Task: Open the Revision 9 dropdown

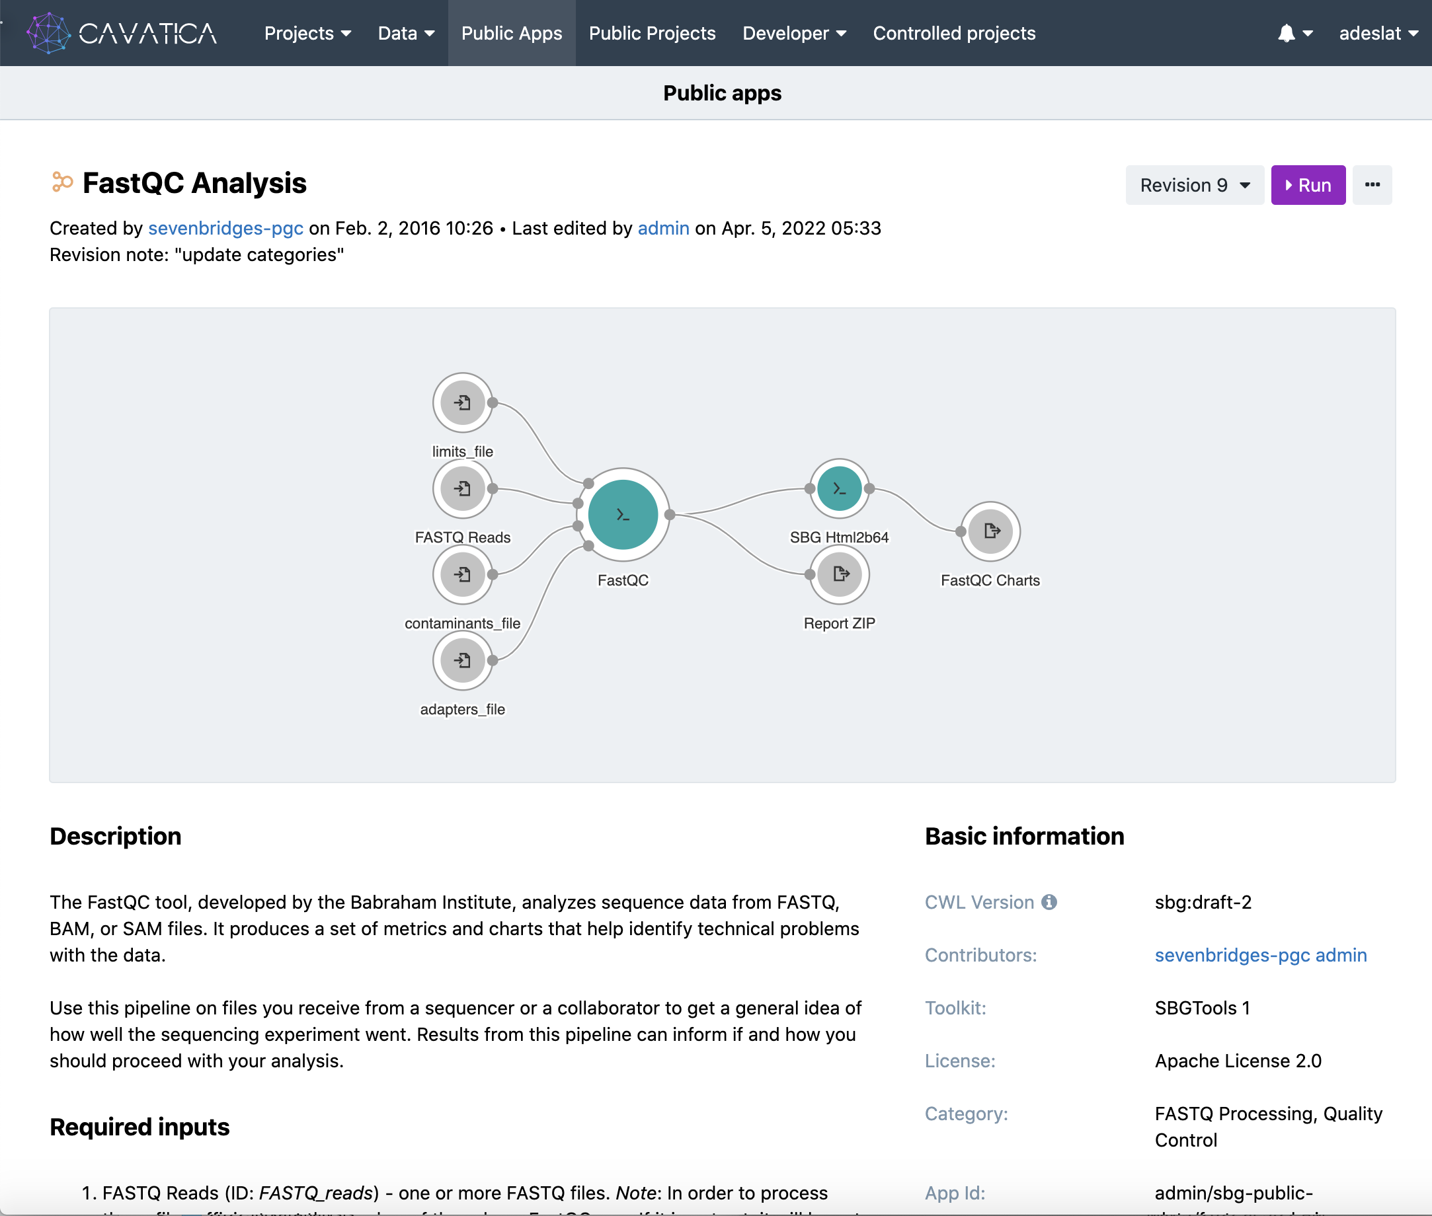Action: pyautogui.click(x=1194, y=185)
